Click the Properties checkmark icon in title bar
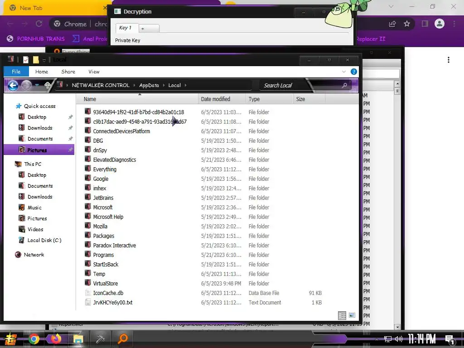This screenshot has height=348, width=464. pos(26,60)
